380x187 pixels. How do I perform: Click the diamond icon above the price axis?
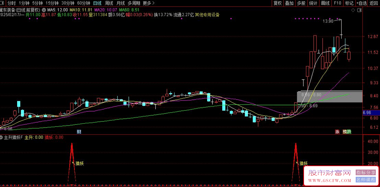(x=353, y=10)
